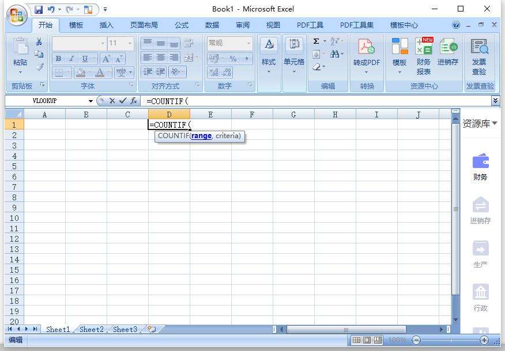Open the Insert Function fx dialog
Screen dimensions: 505x351
pos(134,101)
